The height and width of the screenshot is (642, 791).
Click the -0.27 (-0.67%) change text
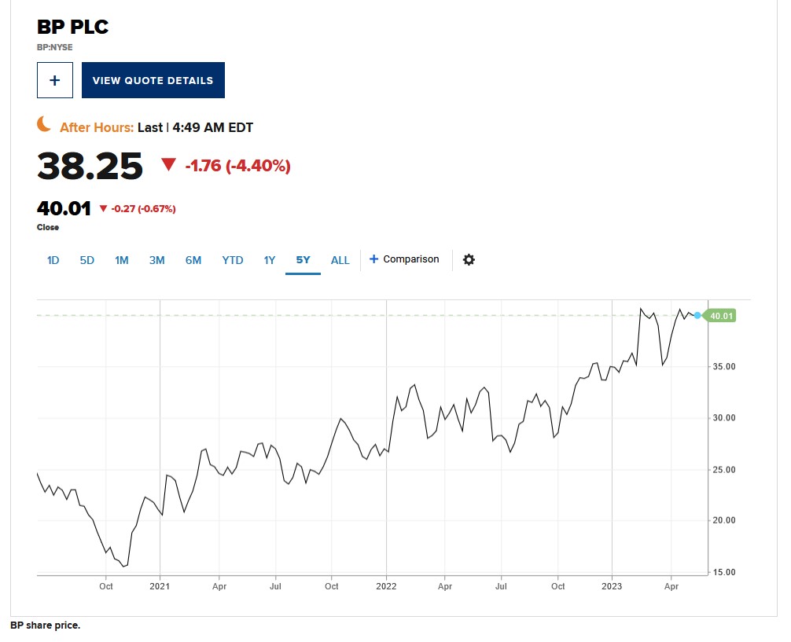click(x=143, y=209)
